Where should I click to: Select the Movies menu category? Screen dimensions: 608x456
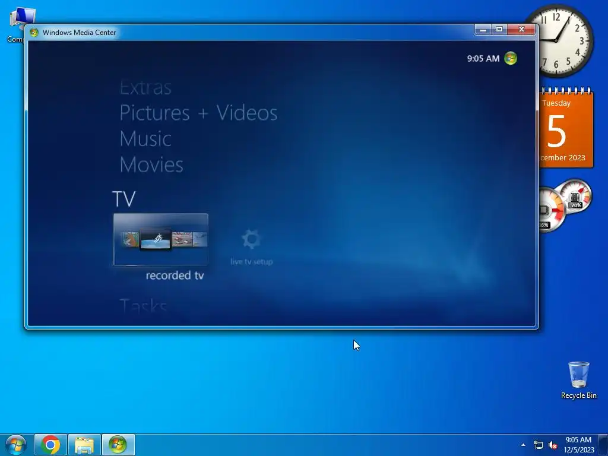(151, 165)
